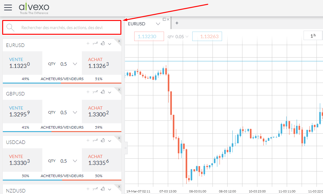Image resolution: width=323 pixels, height=194 pixels.
Task: Expand the GBPUSD card chevron
Action: [109, 92]
